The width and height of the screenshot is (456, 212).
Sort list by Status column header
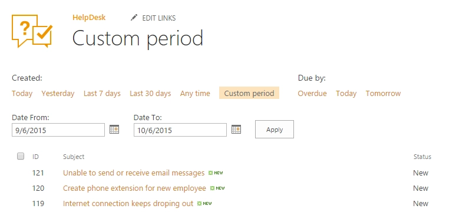pyautogui.click(x=422, y=157)
